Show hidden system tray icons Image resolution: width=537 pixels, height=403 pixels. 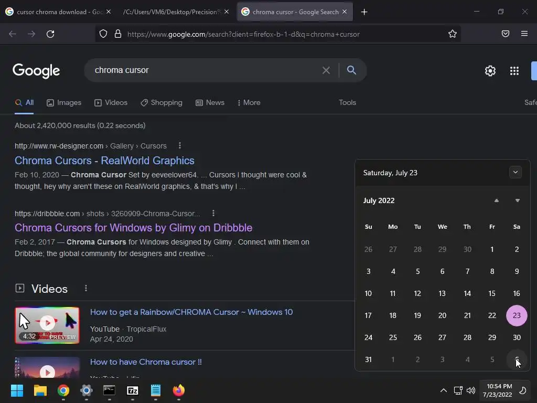pos(444,390)
